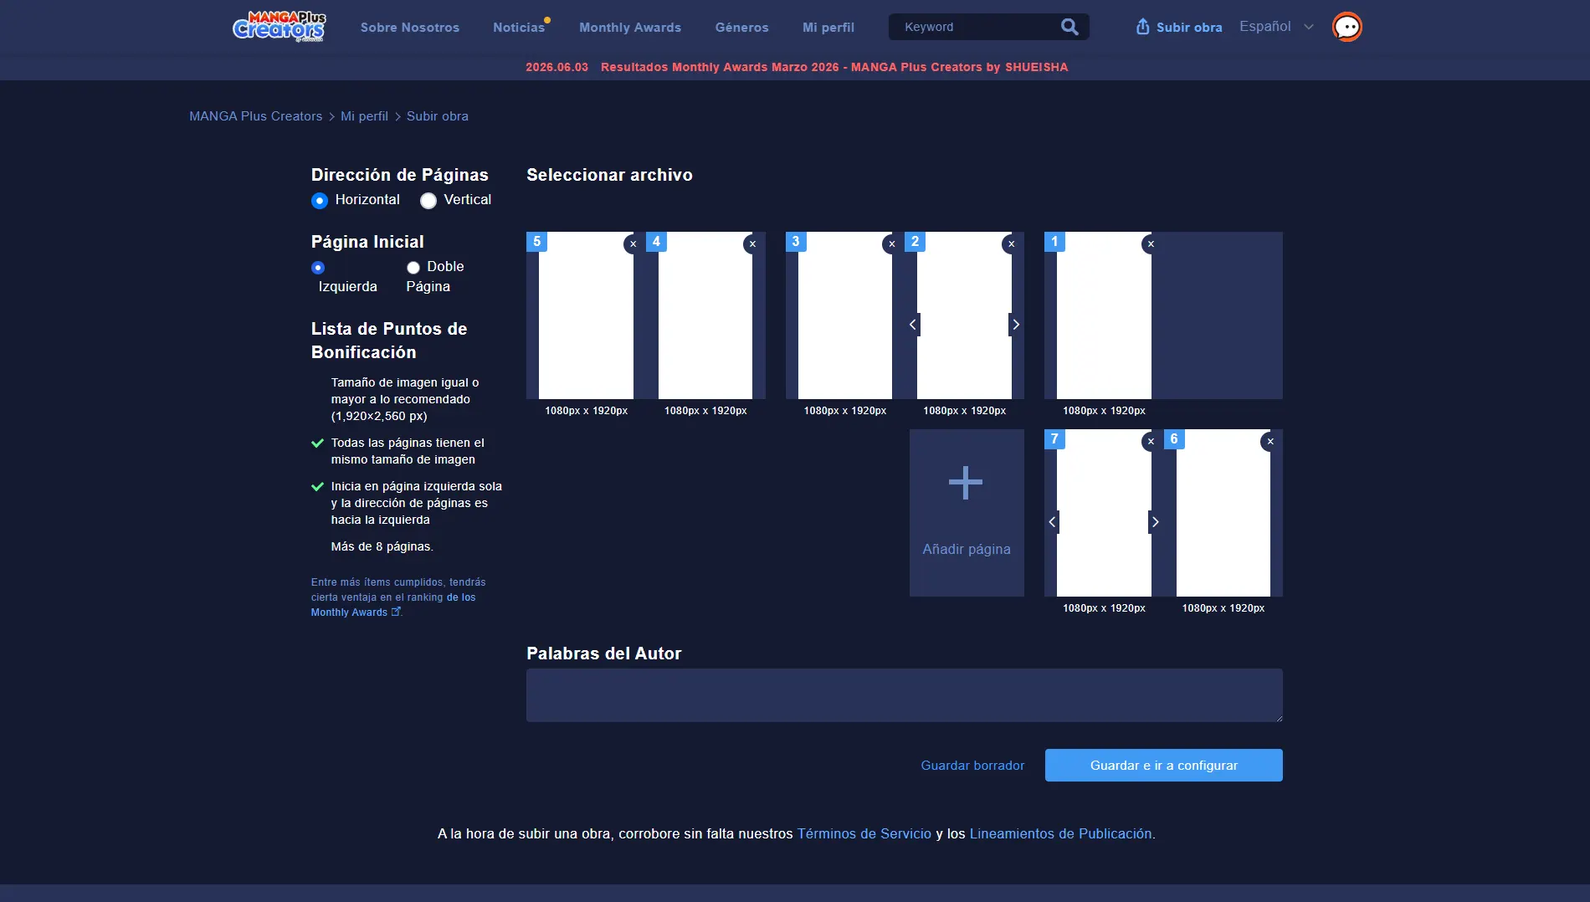Screen dimensions: 1590x902
Task: Select page 4 thumbnail
Action: 705,315
